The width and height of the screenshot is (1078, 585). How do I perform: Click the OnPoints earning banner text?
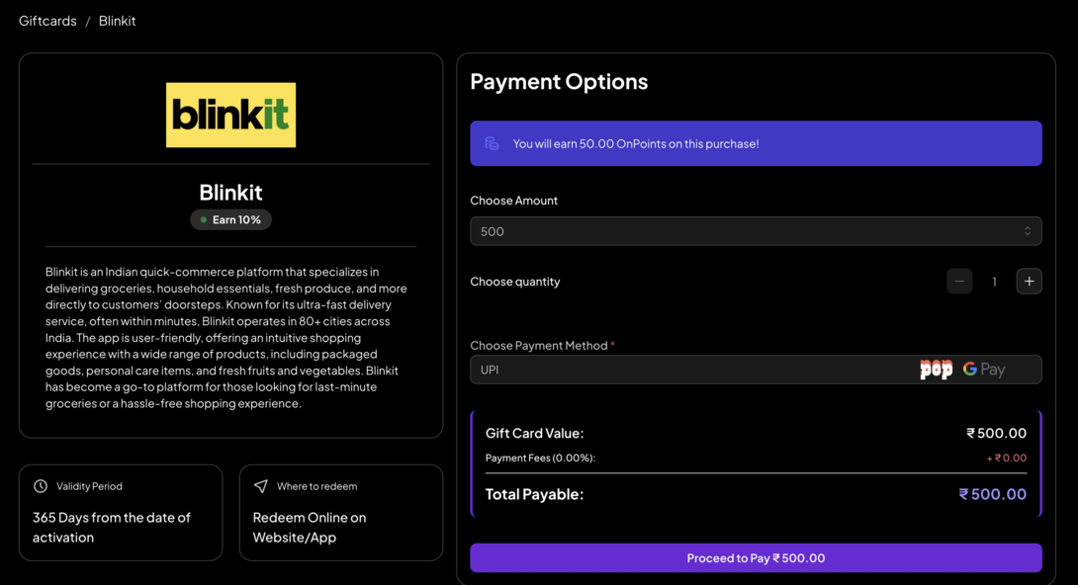tap(636, 143)
